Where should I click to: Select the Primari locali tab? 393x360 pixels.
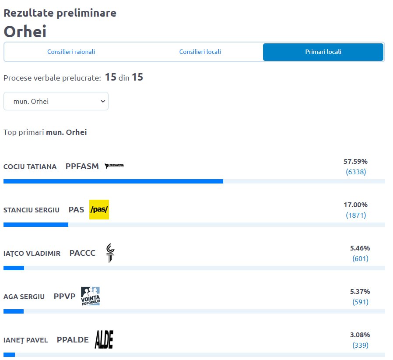click(323, 52)
